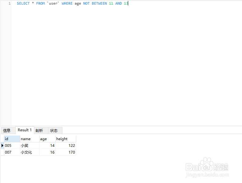Click the name column header
This screenshot has width=242, height=183.
(29, 139)
